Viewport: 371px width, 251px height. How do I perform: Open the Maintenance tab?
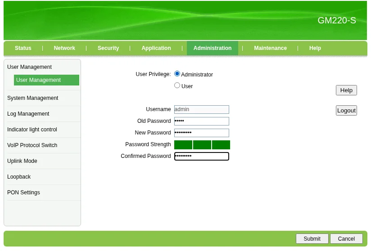pyautogui.click(x=270, y=48)
